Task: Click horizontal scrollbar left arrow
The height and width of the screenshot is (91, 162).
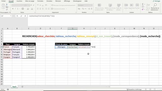Action: pyautogui.click(x=109, y=87)
